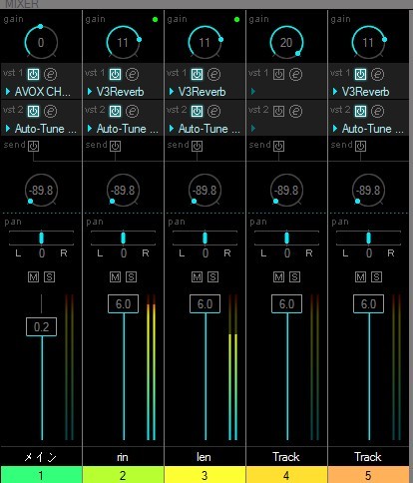Click the rin track name label
This screenshot has width=413, height=483.
pyautogui.click(x=123, y=457)
